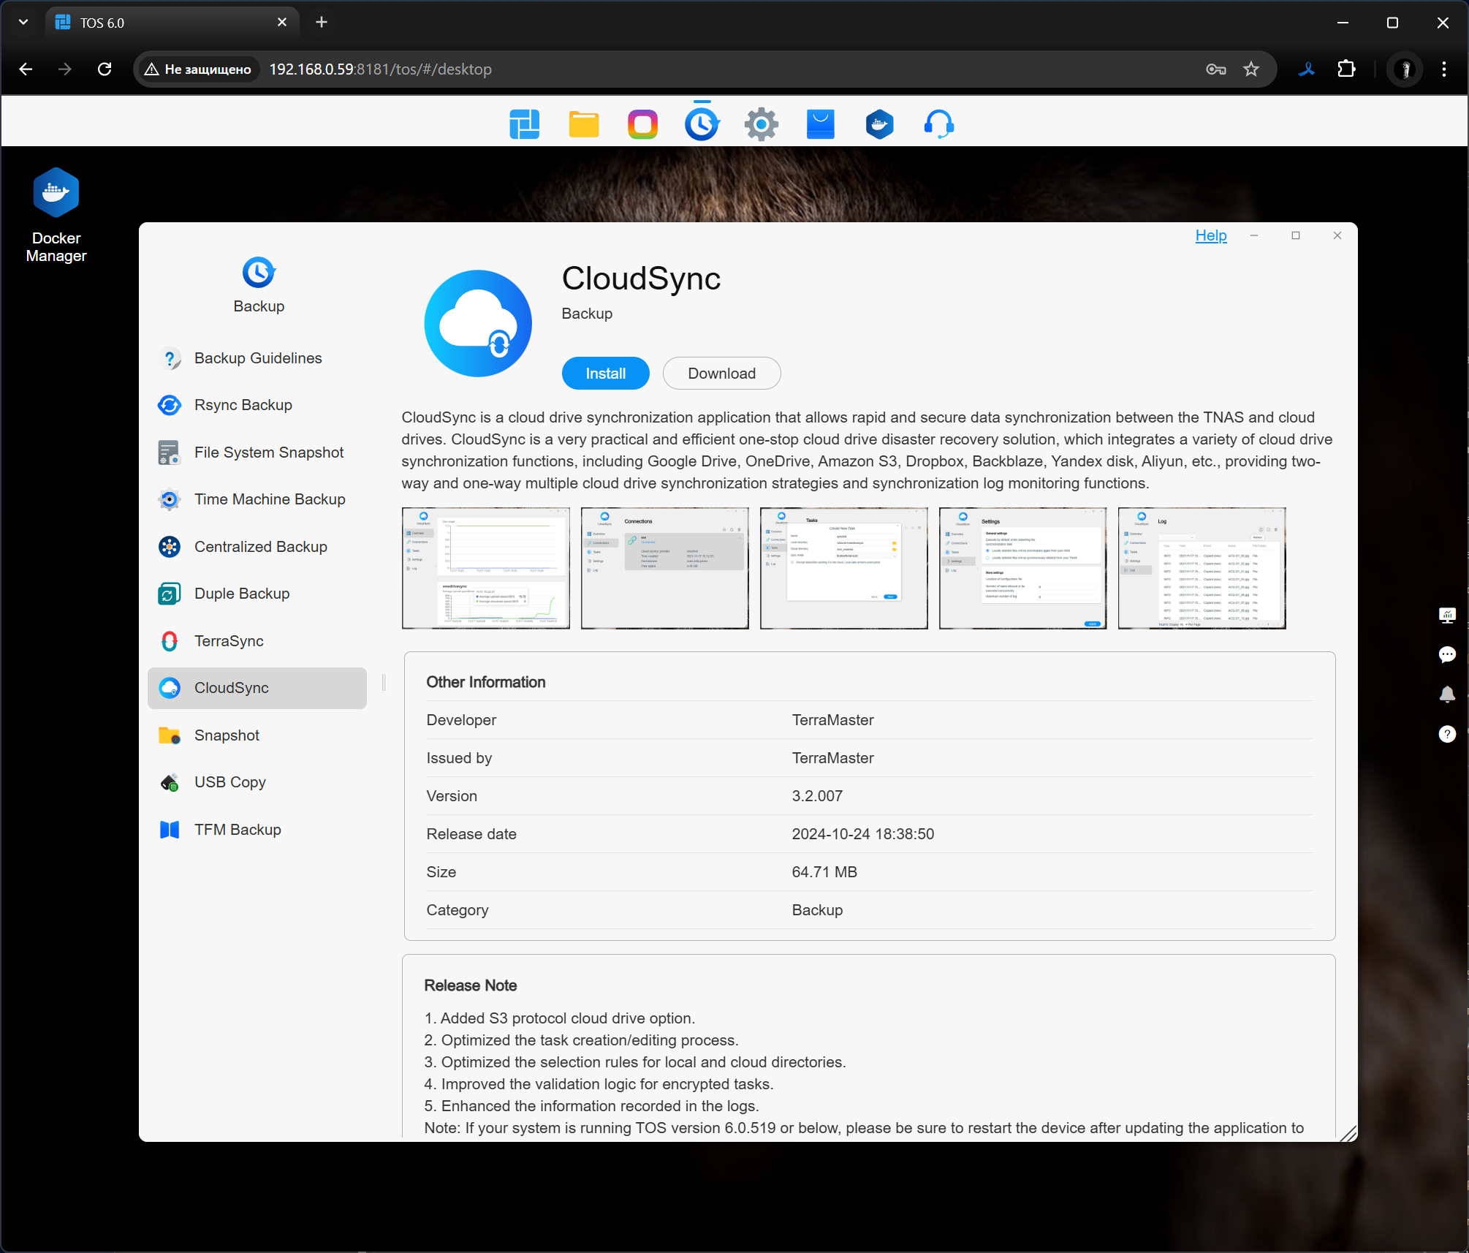Open the TOS start menu icon in dock
The height and width of the screenshot is (1253, 1469).
pyautogui.click(x=524, y=124)
